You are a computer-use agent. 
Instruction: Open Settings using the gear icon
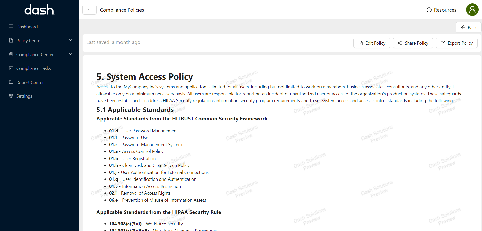point(11,96)
